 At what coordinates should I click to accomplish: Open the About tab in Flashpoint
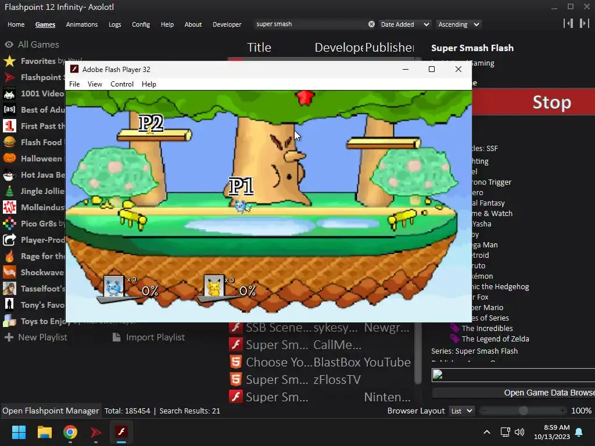click(x=193, y=24)
